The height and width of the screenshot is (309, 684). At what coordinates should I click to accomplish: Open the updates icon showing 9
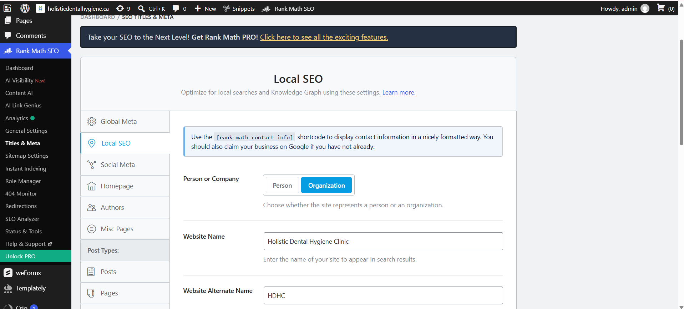[x=120, y=8]
